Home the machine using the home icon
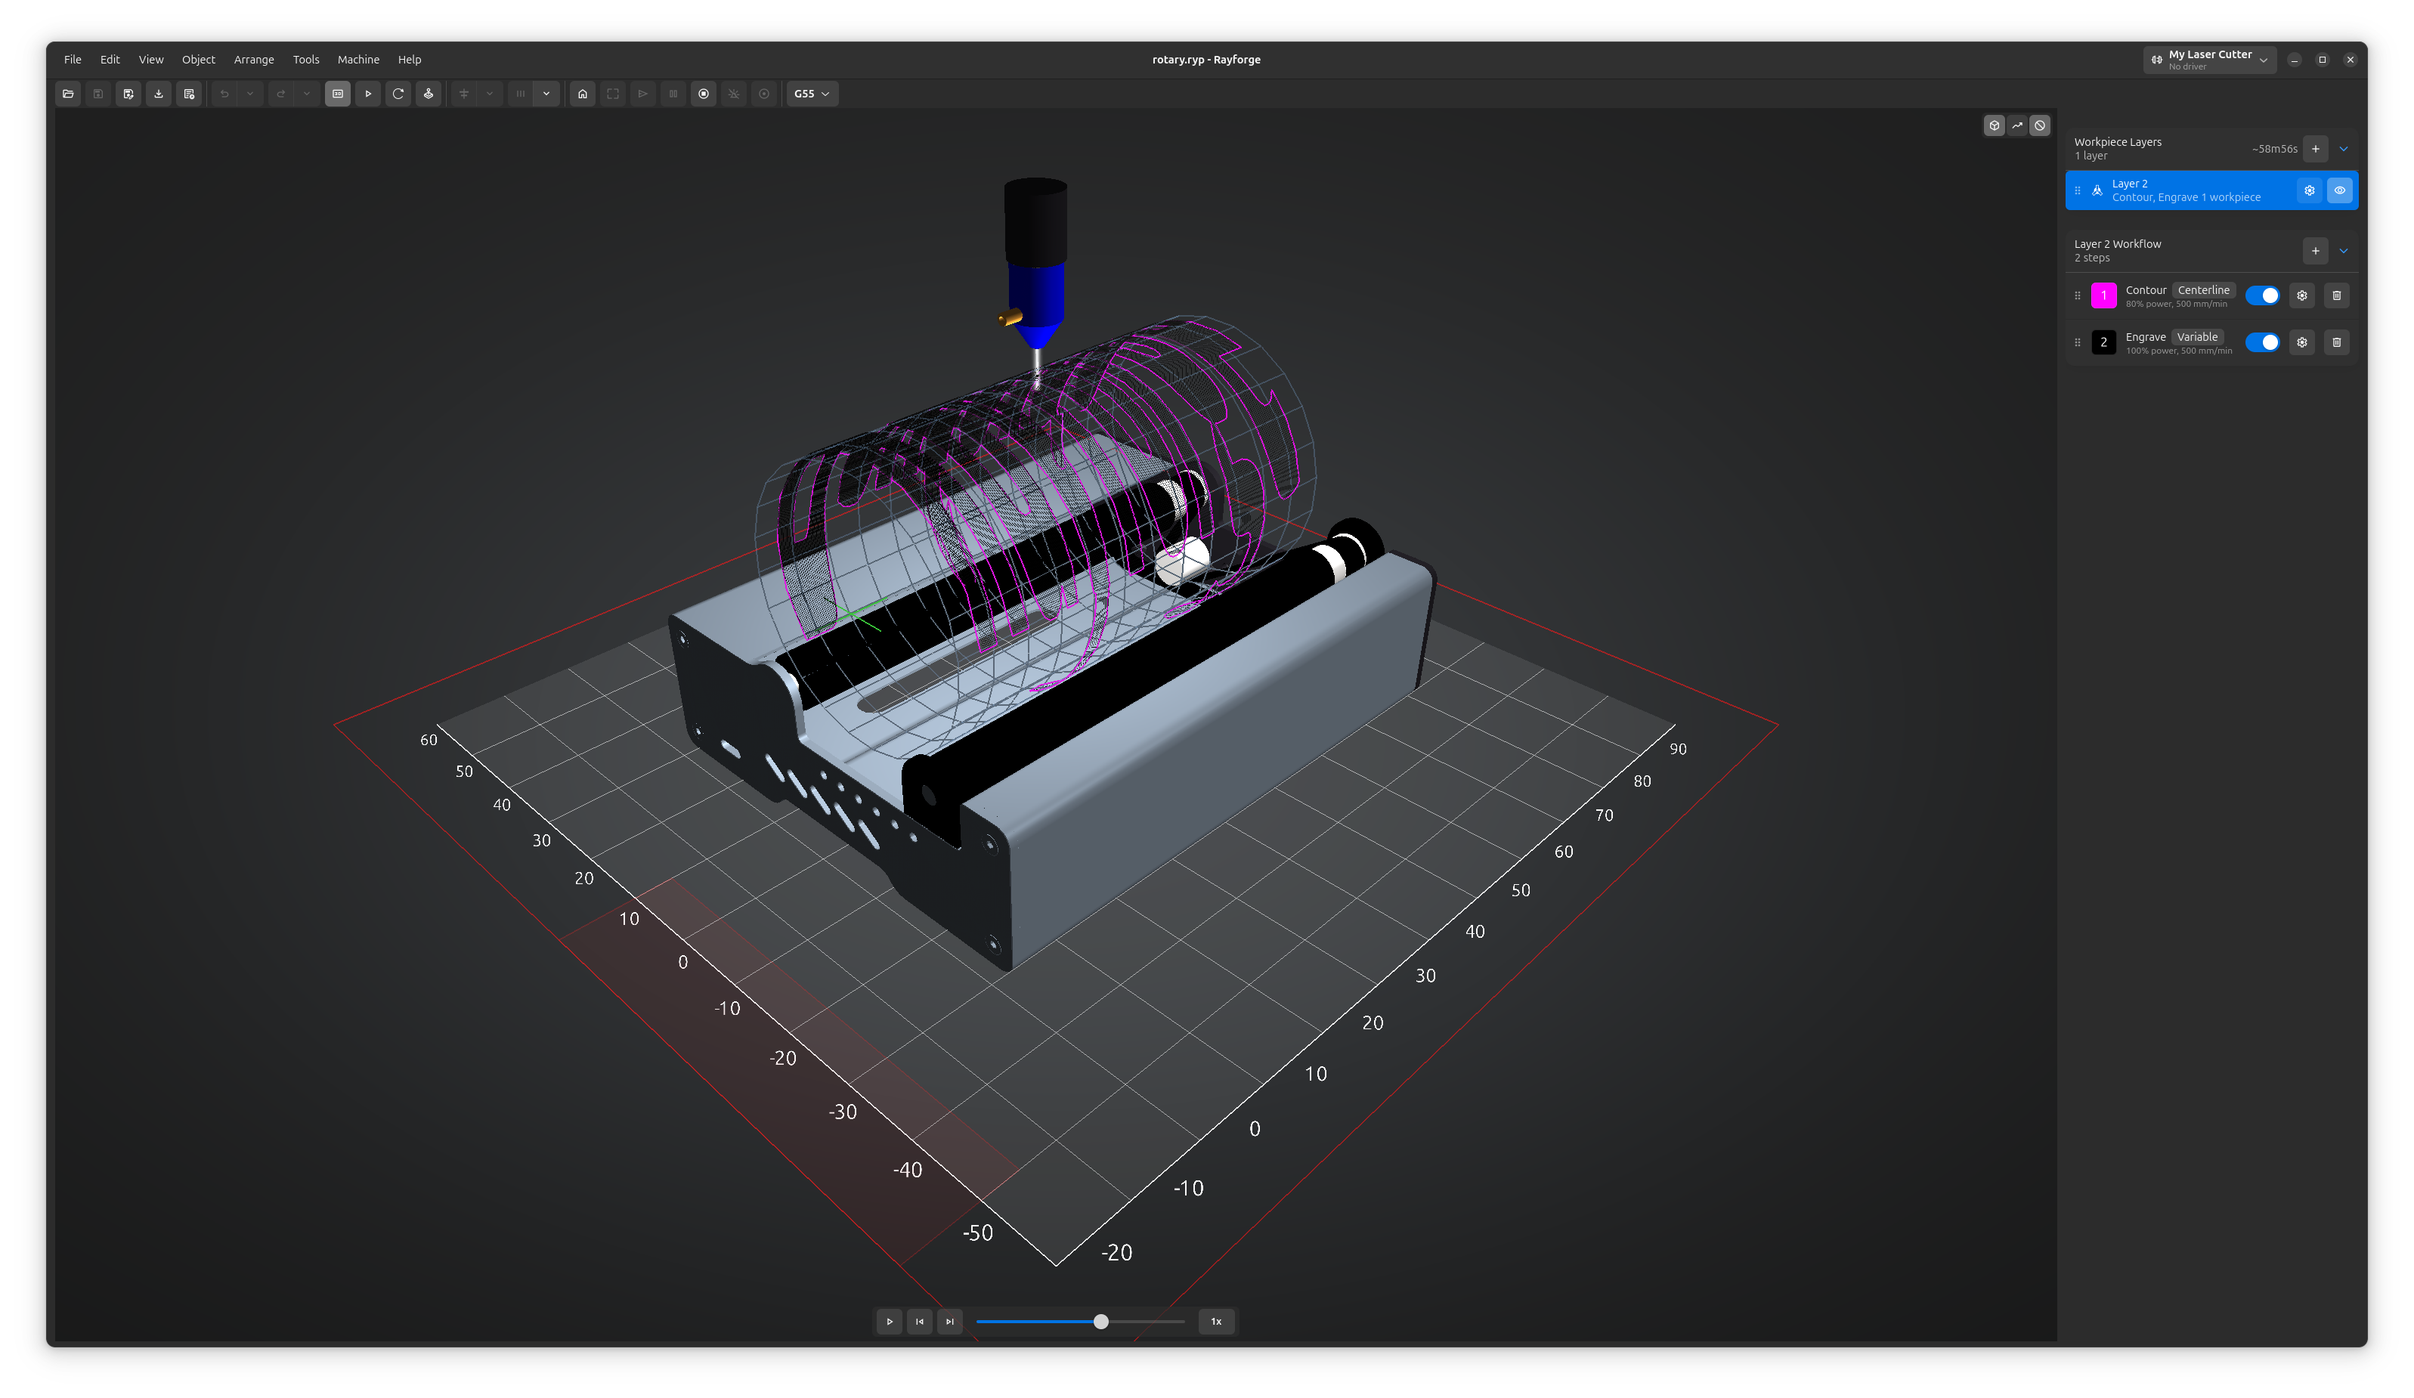This screenshot has width=2414, height=1398. click(583, 94)
